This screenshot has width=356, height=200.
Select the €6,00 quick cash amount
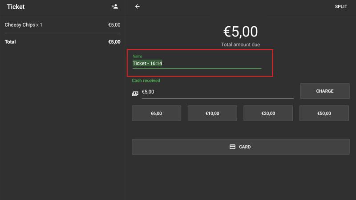156,113
